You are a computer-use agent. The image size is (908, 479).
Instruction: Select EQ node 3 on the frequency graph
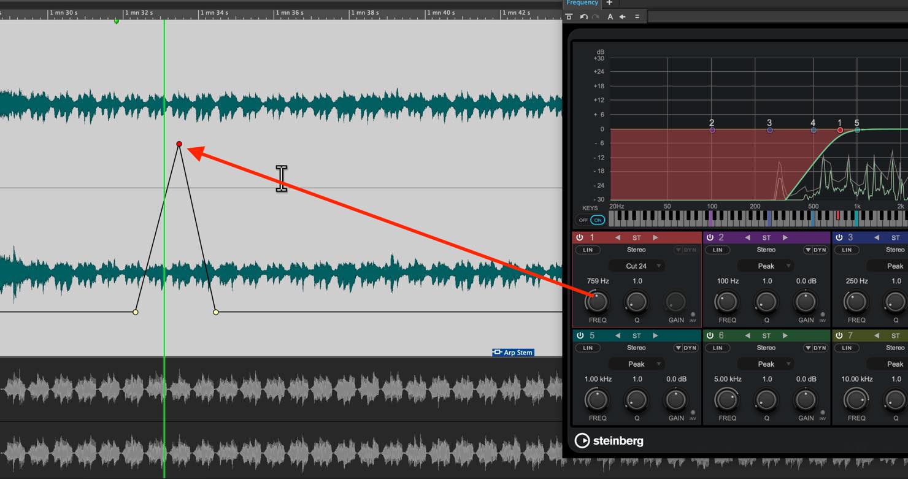pos(769,130)
